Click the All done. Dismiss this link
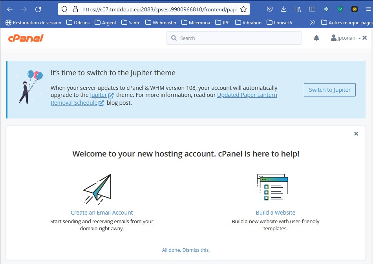This screenshot has height=264, width=373. tap(186, 250)
